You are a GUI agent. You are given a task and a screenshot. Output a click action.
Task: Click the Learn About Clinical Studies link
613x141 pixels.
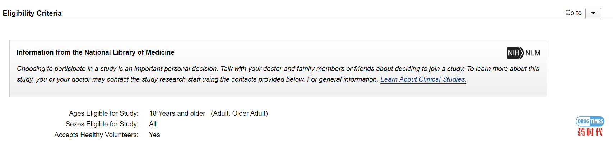[x=423, y=79]
